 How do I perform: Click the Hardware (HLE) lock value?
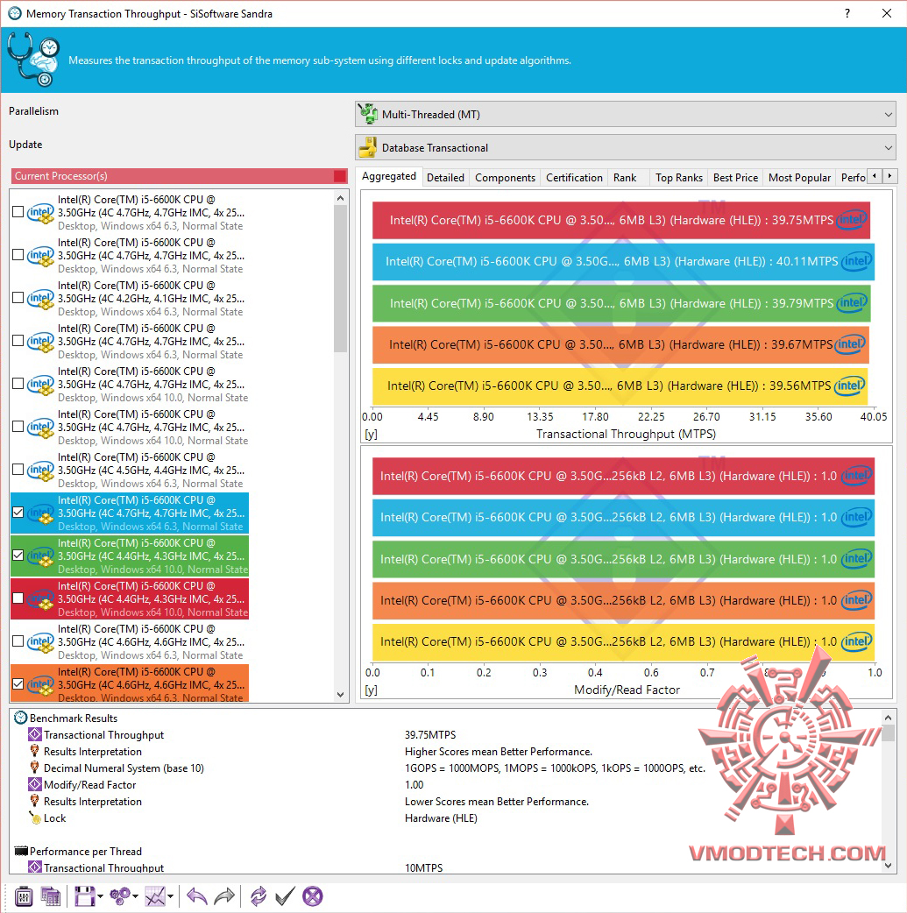[x=441, y=818]
